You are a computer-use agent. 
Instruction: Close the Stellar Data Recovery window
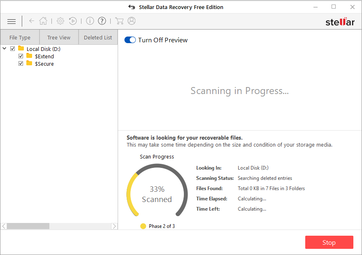click(352, 7)
